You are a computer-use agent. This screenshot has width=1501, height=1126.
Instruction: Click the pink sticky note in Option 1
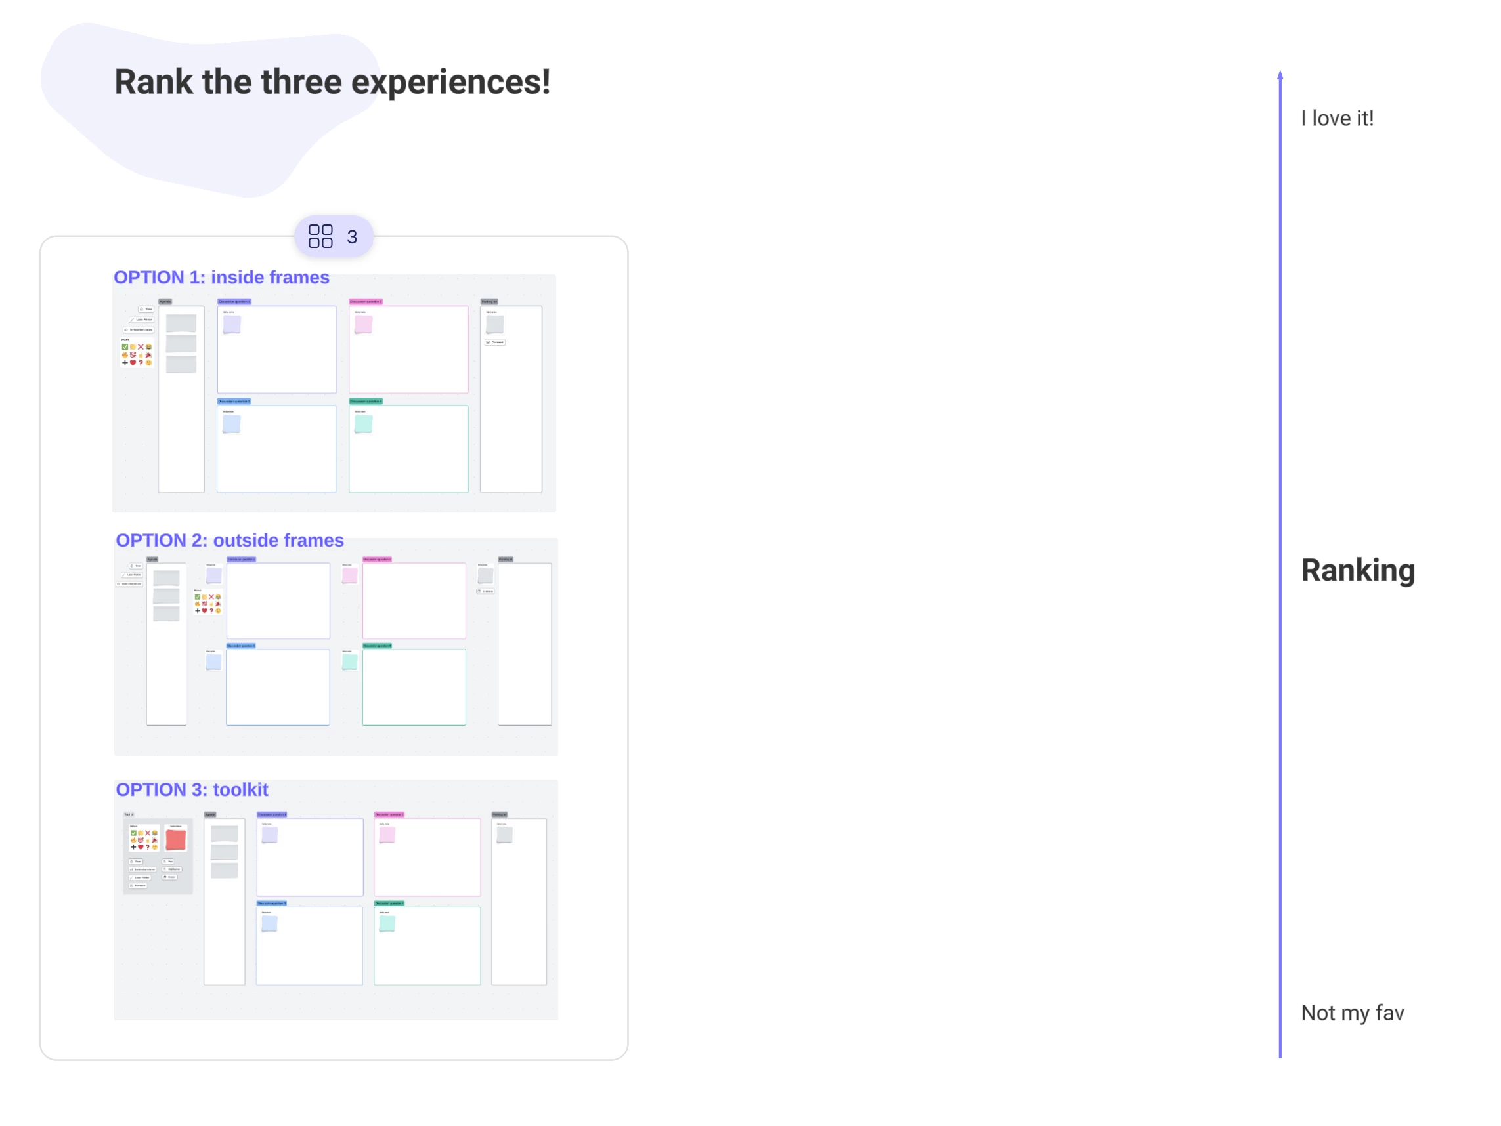[x=363, y=324]
